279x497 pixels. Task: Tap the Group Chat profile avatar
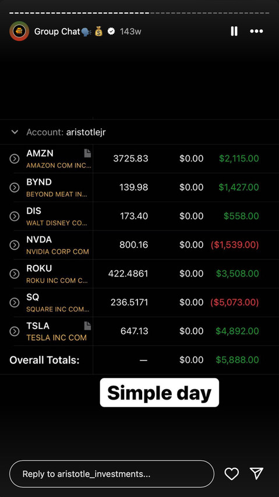tap(19, 31)
